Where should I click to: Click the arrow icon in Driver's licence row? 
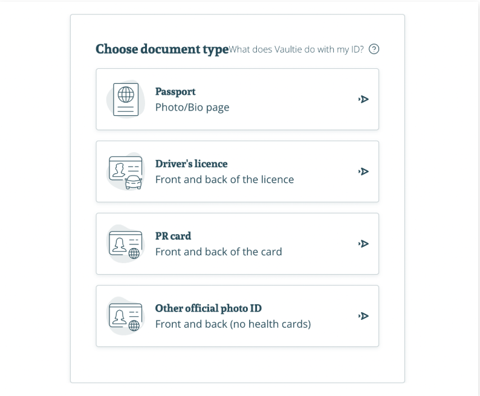(x=363, y=171)
